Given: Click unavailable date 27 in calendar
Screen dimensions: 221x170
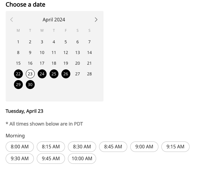Looking at the screenshot, I should click(x=77, y=74).
